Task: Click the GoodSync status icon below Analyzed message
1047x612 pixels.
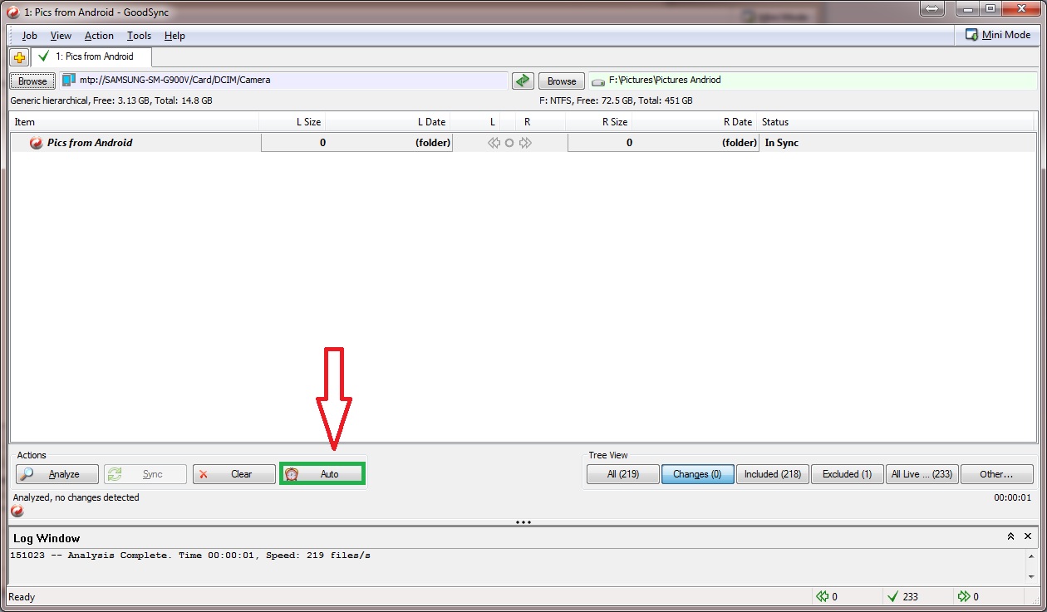Action: click(x=17, y=511)
